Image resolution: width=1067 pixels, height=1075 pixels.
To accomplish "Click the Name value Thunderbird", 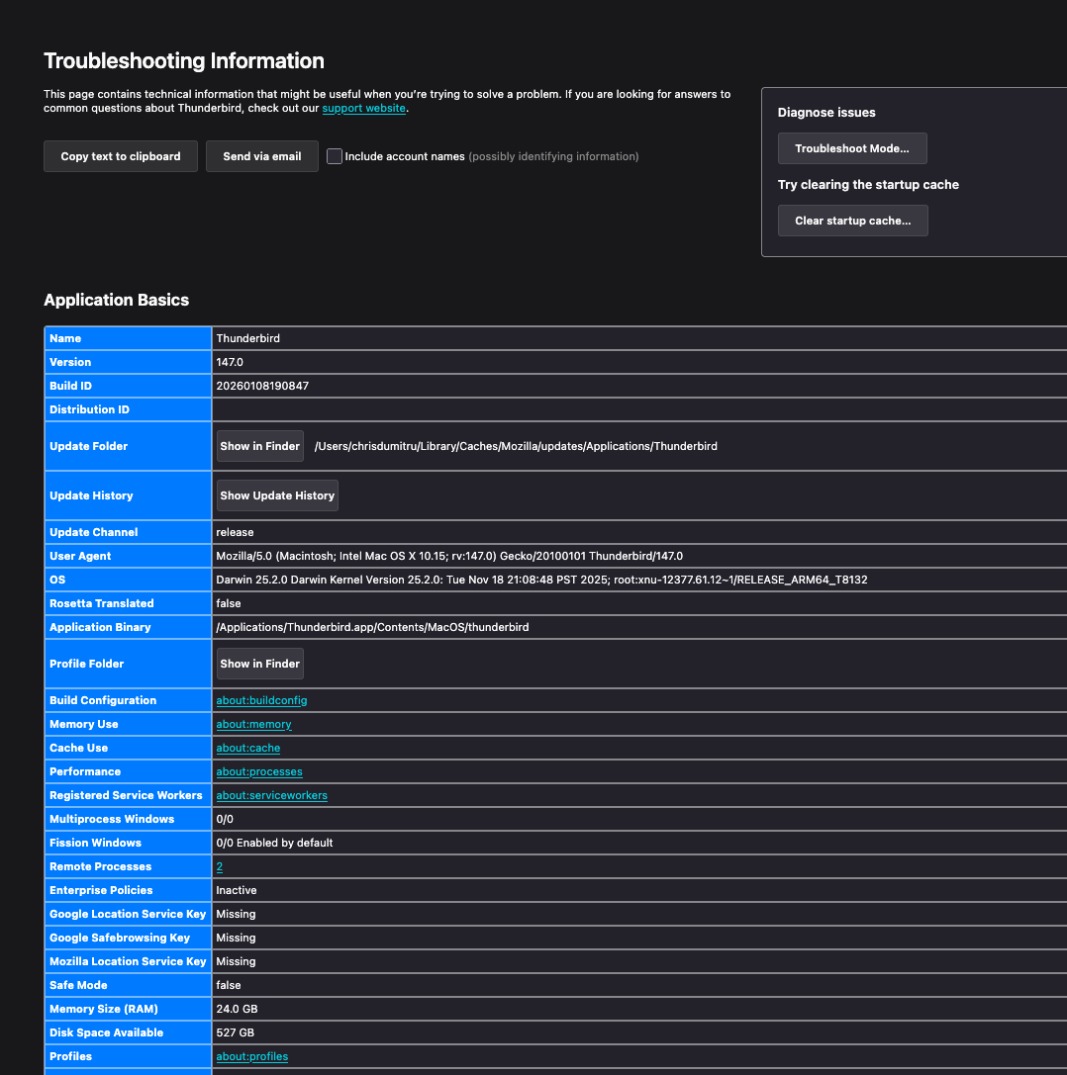I will pyautogui.click(x=247, y=338).
